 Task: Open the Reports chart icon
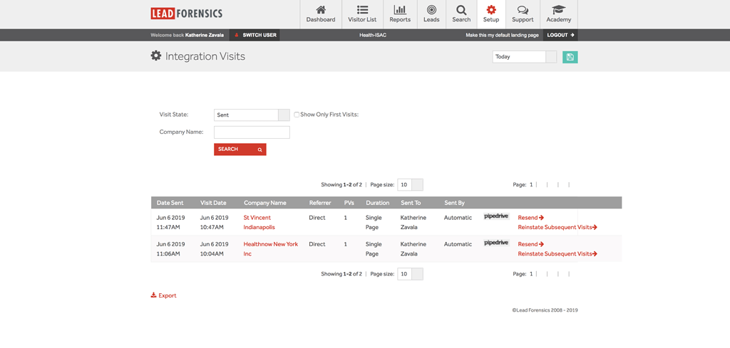pos(400,10)
